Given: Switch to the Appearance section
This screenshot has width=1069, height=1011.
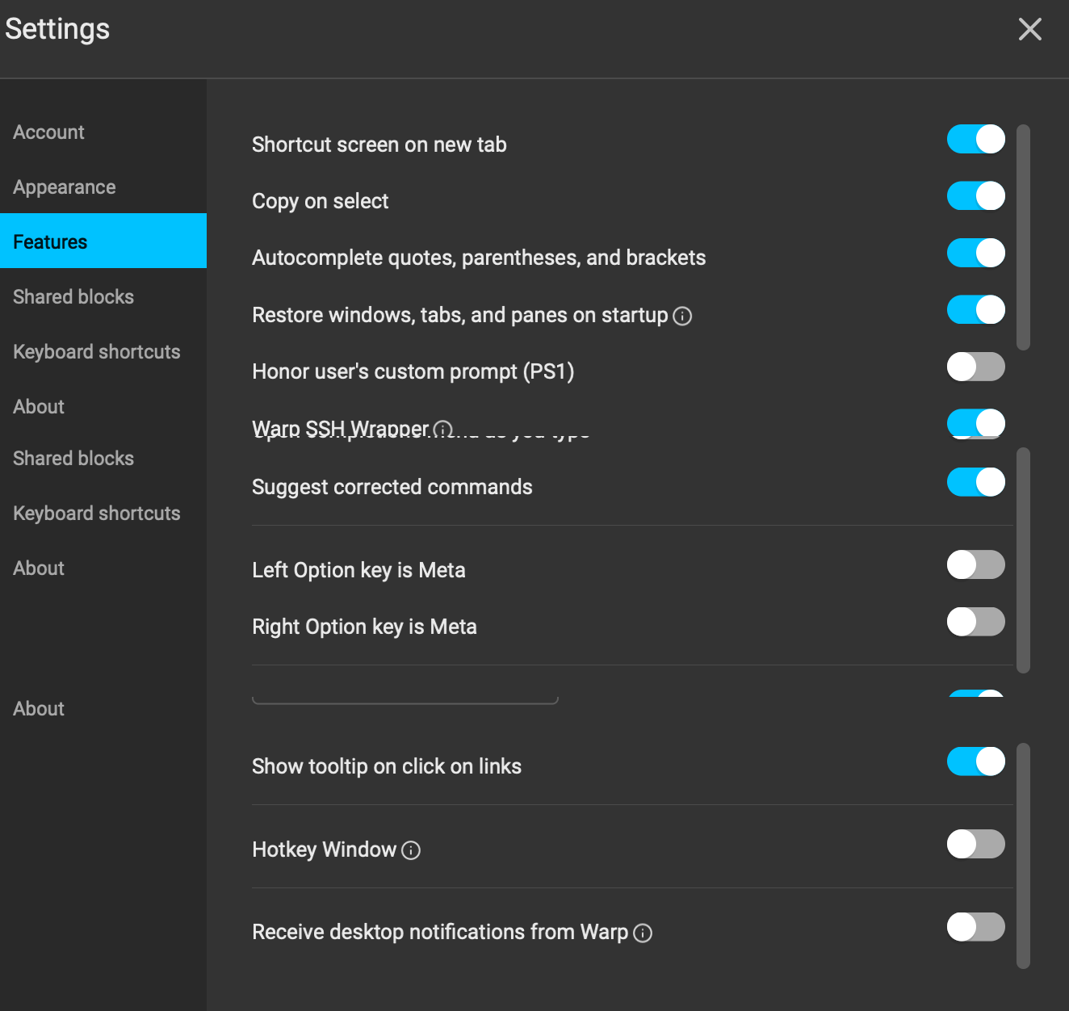Looking at the screenshot, I should pos(65,187).
